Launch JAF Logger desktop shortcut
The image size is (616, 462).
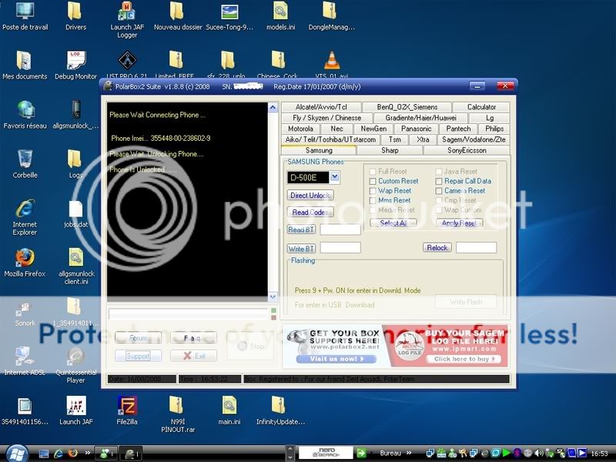pyautogui.click(x=127, y=21)
